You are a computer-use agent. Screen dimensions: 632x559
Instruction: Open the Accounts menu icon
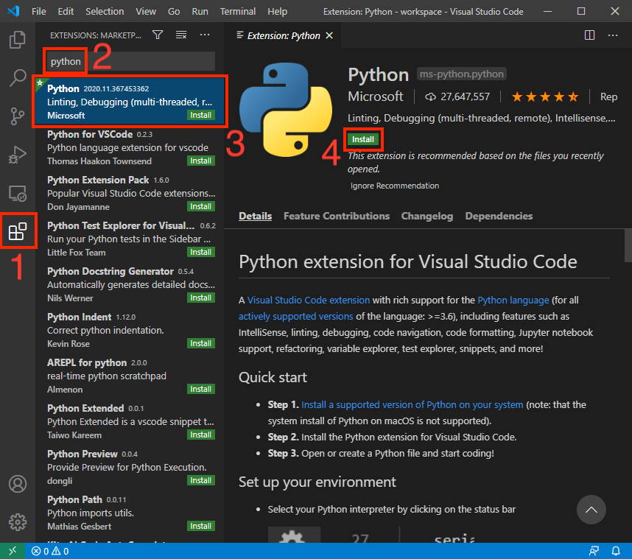18,484
